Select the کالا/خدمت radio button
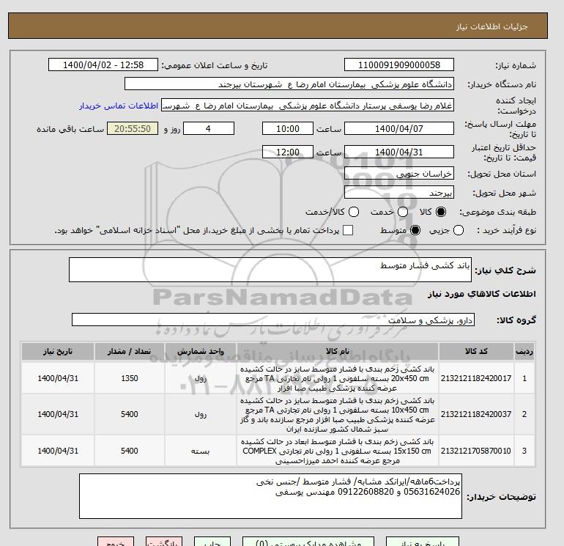The width and height of the screenshot is (564, 546). (x=354, y=212)
